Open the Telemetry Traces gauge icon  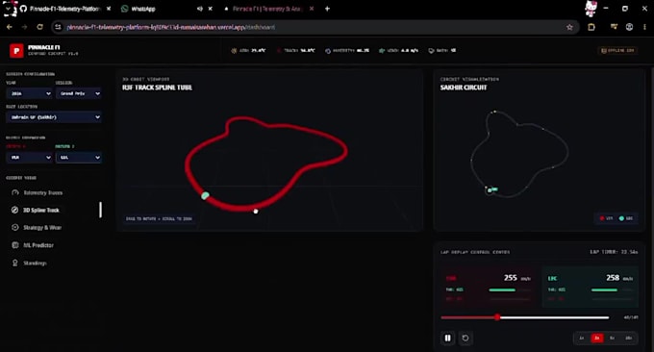[x=15, y=192]
